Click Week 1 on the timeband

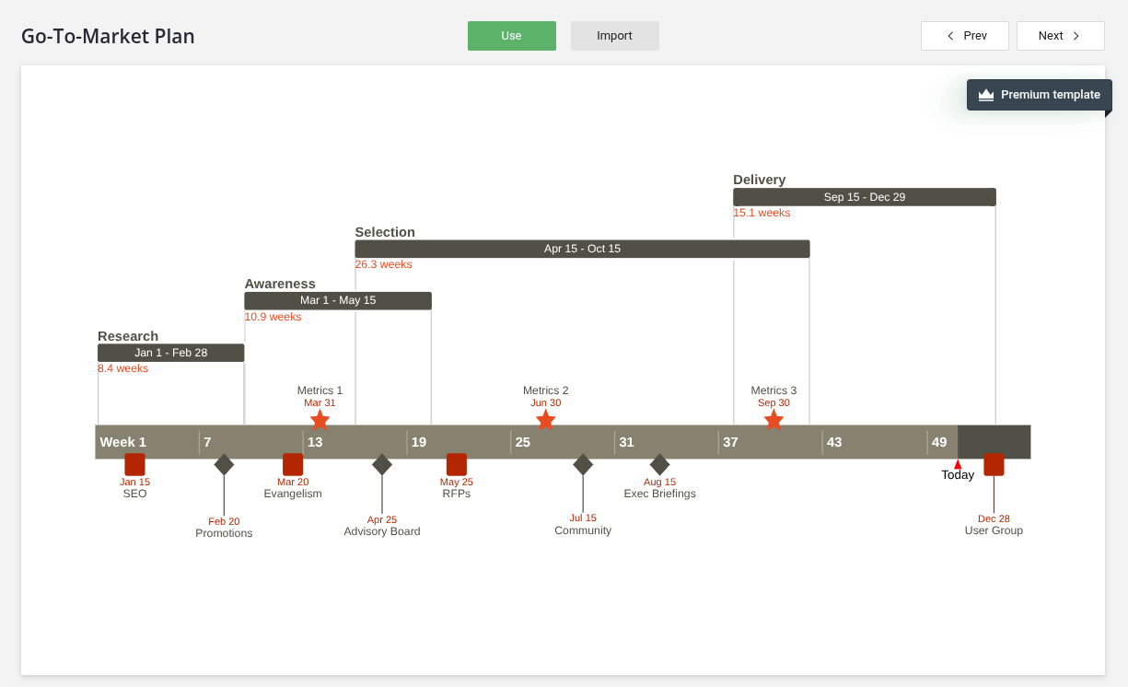tap(123, 442)
